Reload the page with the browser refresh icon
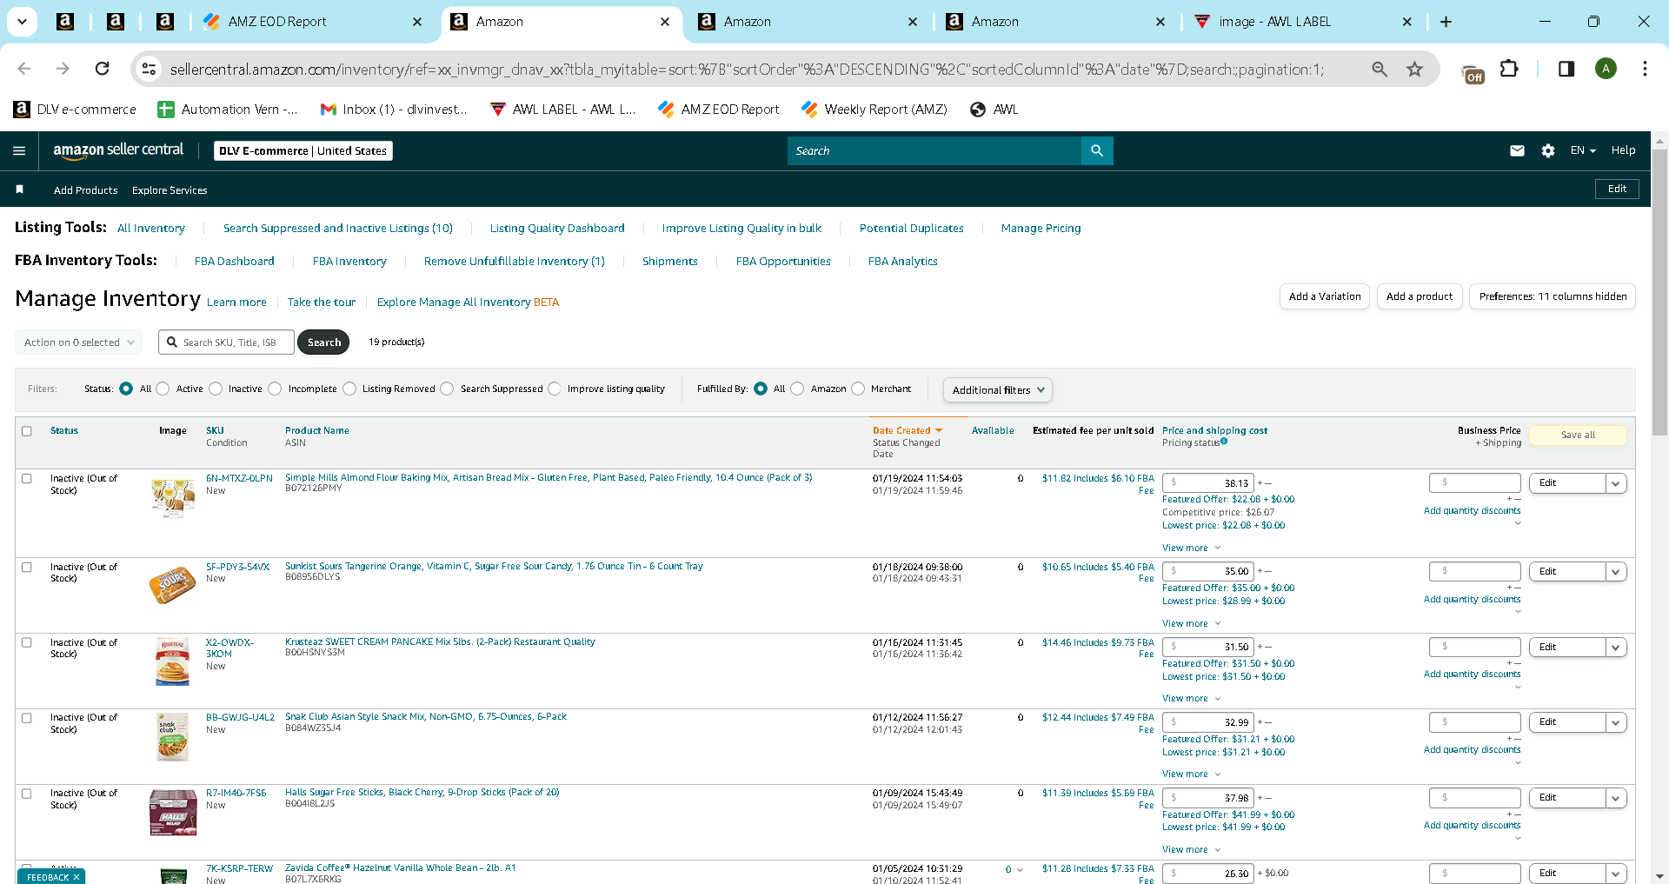1669x884 pixels. 103,69
